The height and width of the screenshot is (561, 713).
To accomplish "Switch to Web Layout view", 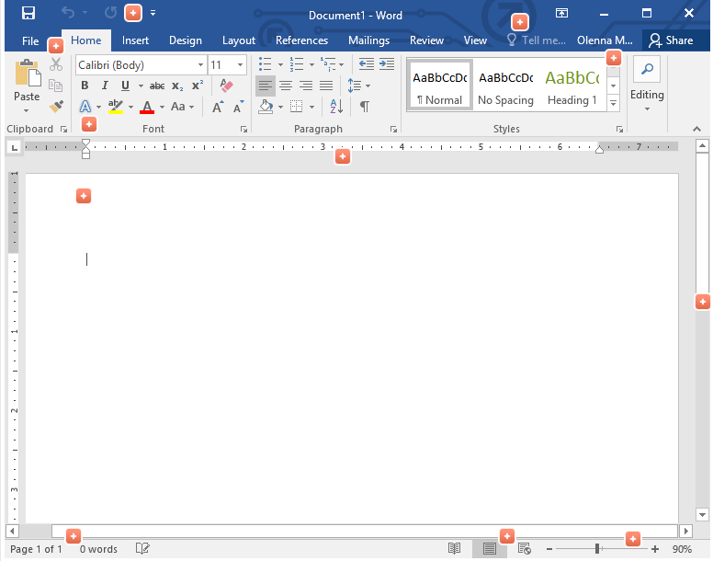I will click(525, 549).
